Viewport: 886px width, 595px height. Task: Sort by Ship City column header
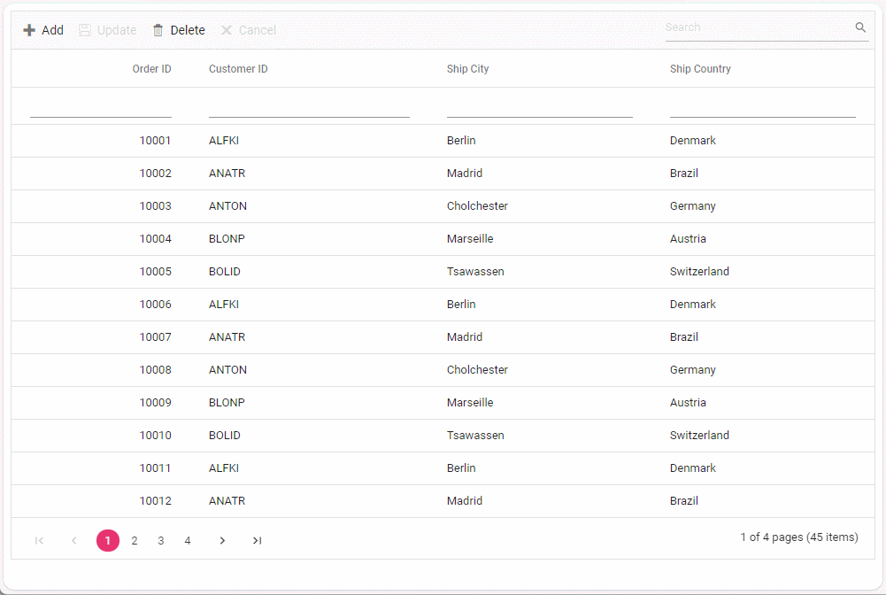point(467,69)
